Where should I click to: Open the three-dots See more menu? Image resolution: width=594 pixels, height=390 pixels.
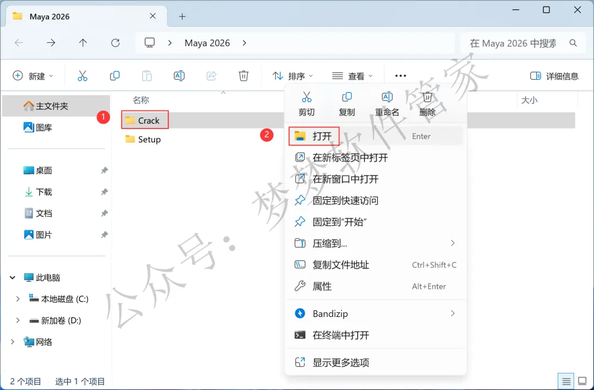tap(400, 76)
